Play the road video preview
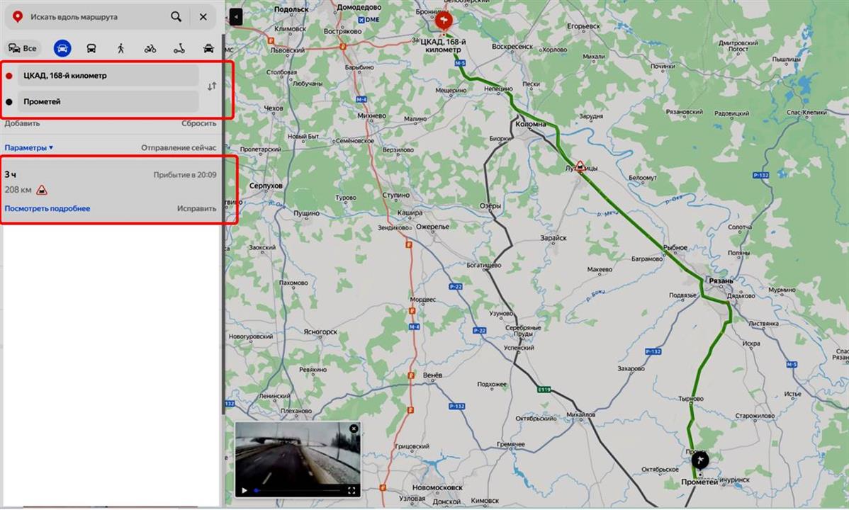This screenshot has height=510, width=849. pyautogui.click(x=244, y=489)
